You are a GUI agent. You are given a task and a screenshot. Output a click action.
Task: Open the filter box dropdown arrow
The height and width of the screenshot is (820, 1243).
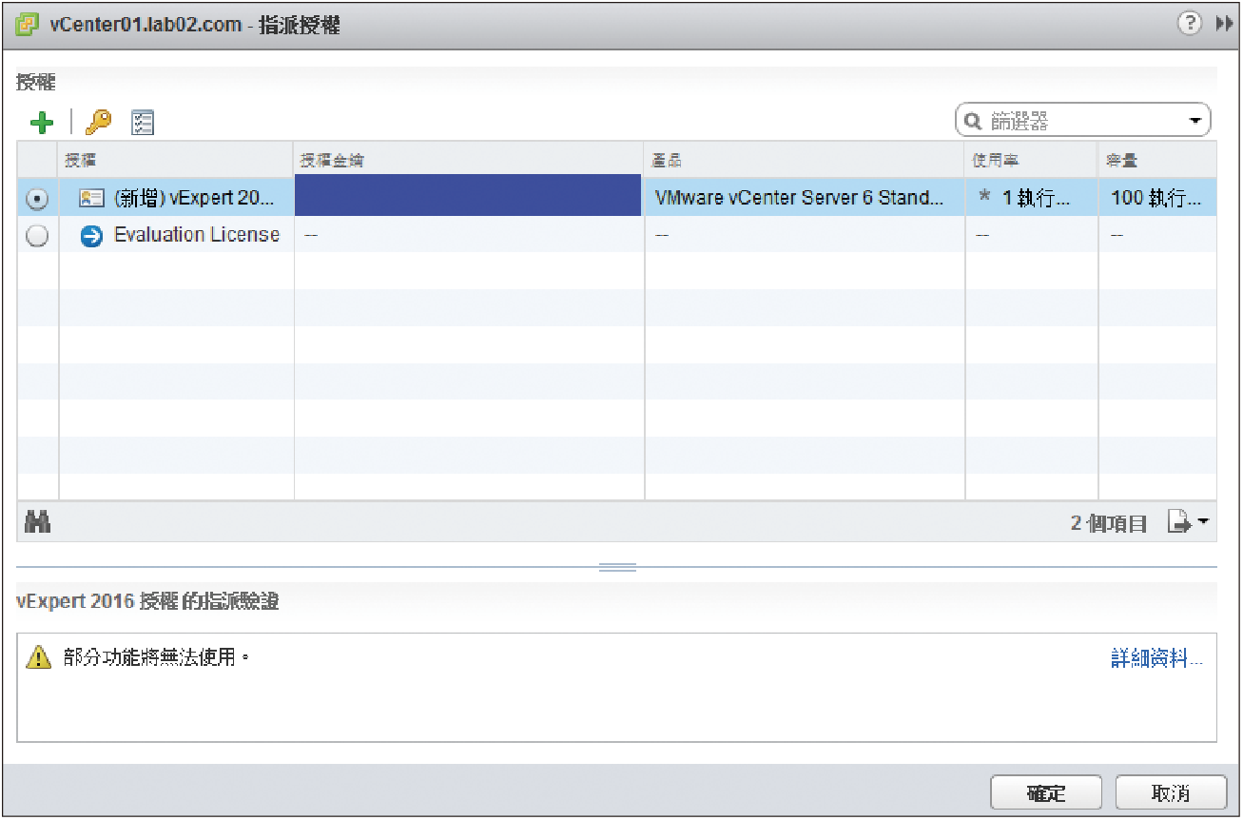pos(1194,121)
